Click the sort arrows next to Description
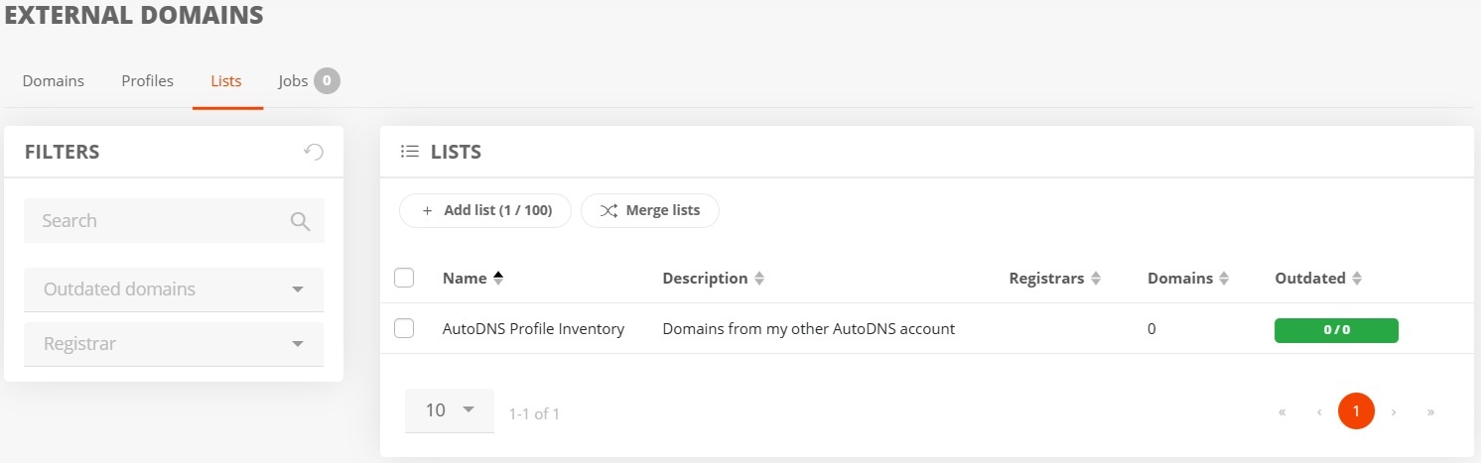1481x463 pixels. (x=759, y=279)
